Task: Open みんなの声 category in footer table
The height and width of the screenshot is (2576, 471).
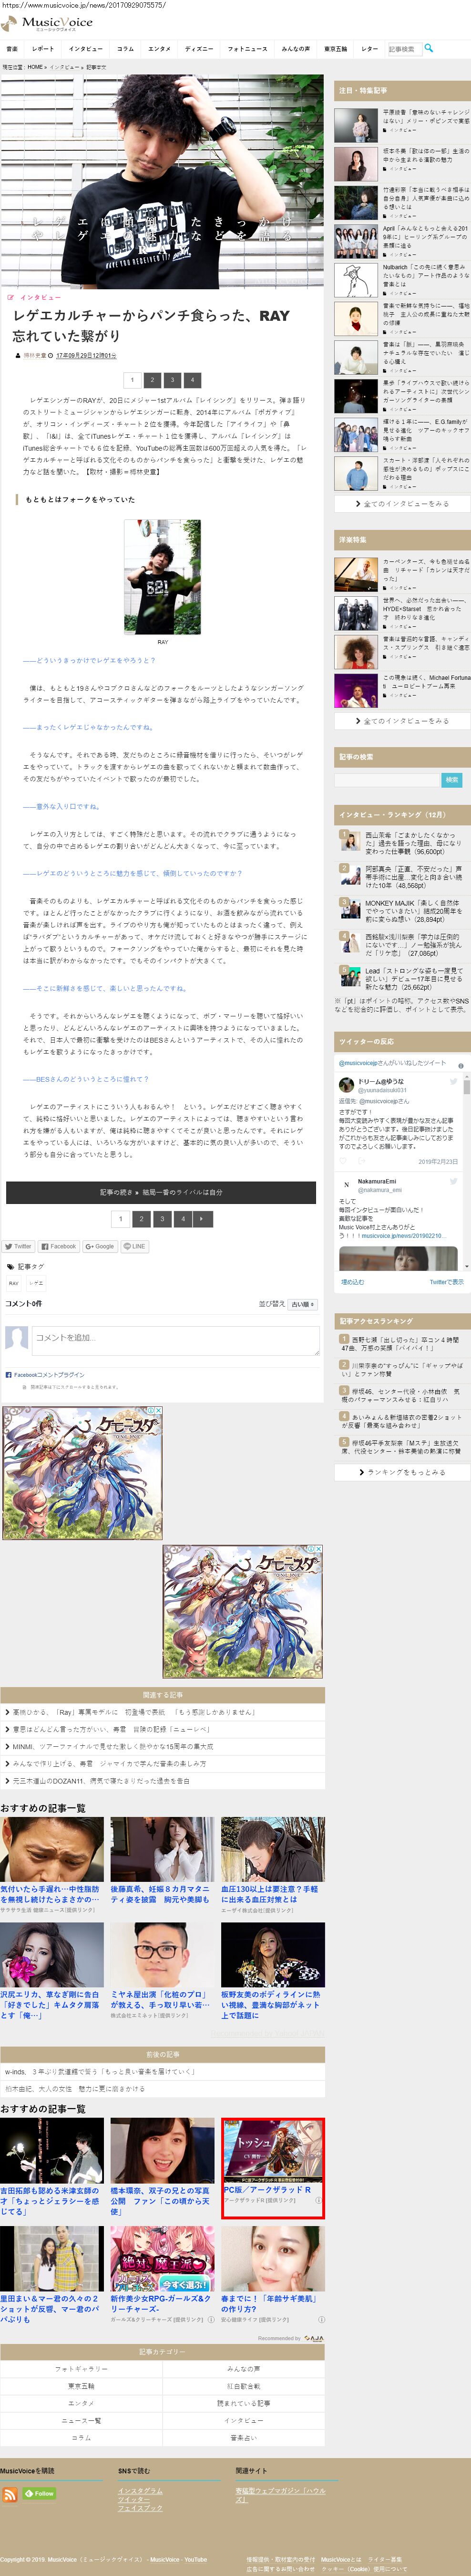Action: tap(243, 2368)
